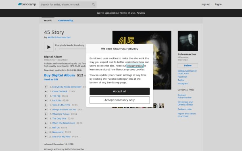This screenshot has width=242, height=151.
Task: Click the Pulvermacher artist name heading
Action: (x=187, y=54)
